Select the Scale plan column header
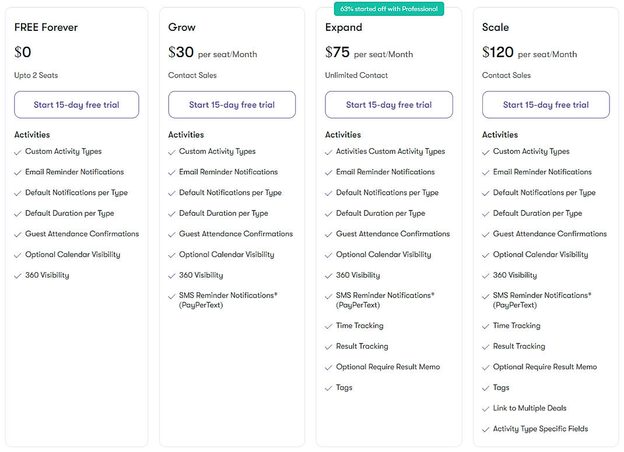This screenshot has width=624, height=452. click(496, 27)
